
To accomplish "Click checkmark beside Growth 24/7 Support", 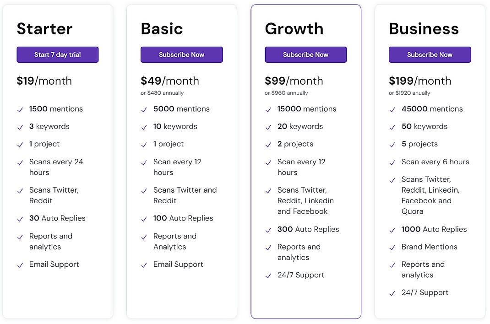I will [268, 276].
